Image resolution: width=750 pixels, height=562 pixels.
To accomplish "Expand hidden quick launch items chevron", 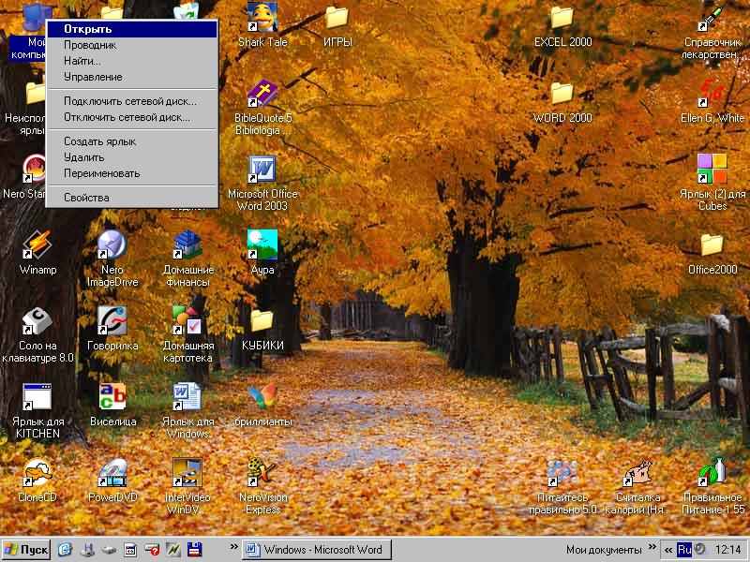I will pyautogui.click(x=233, y=546).
